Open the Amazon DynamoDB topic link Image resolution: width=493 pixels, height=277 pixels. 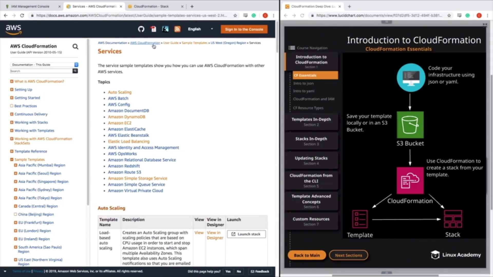point(126,117)
